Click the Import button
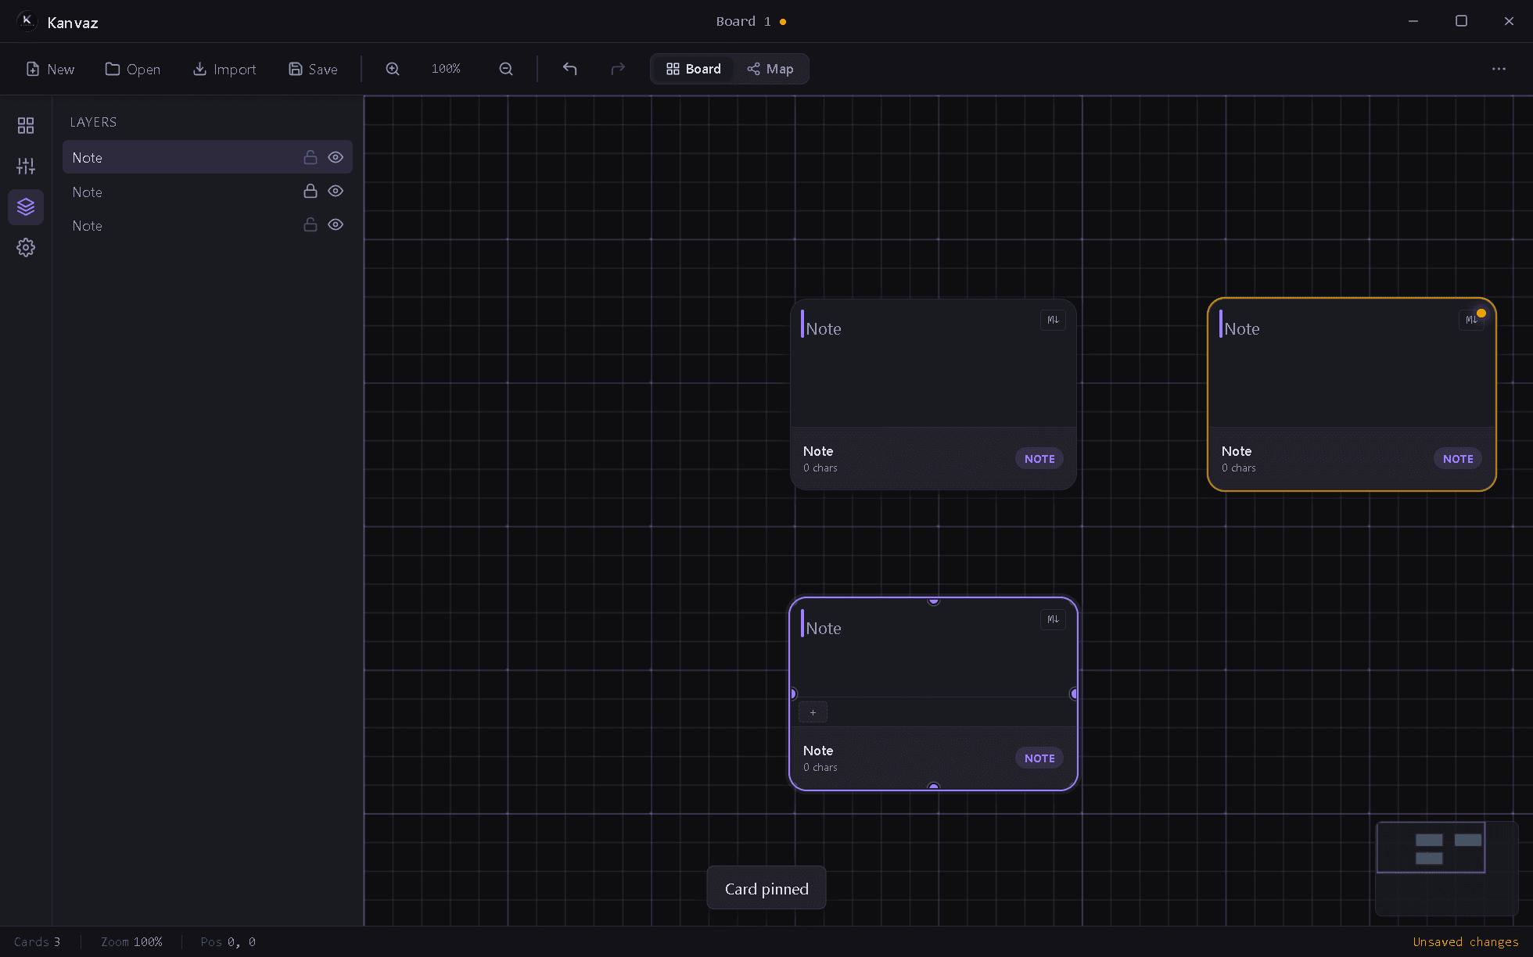 pyautogui.click(x=224, y=69)
